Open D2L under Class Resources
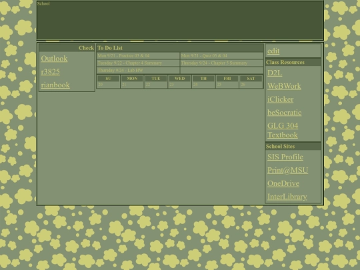This screenshot has height=270, width=360. 275,73
